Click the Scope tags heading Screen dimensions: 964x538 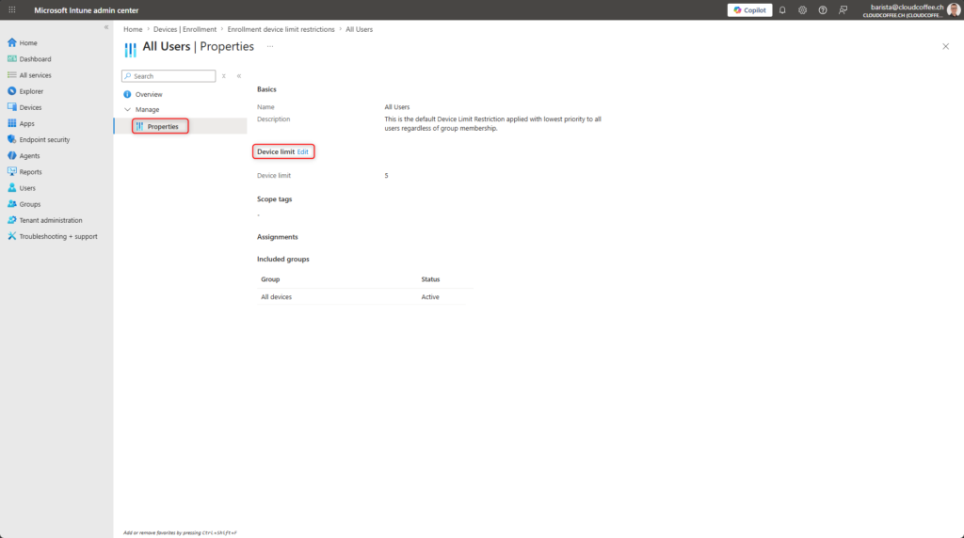[274, 199]
